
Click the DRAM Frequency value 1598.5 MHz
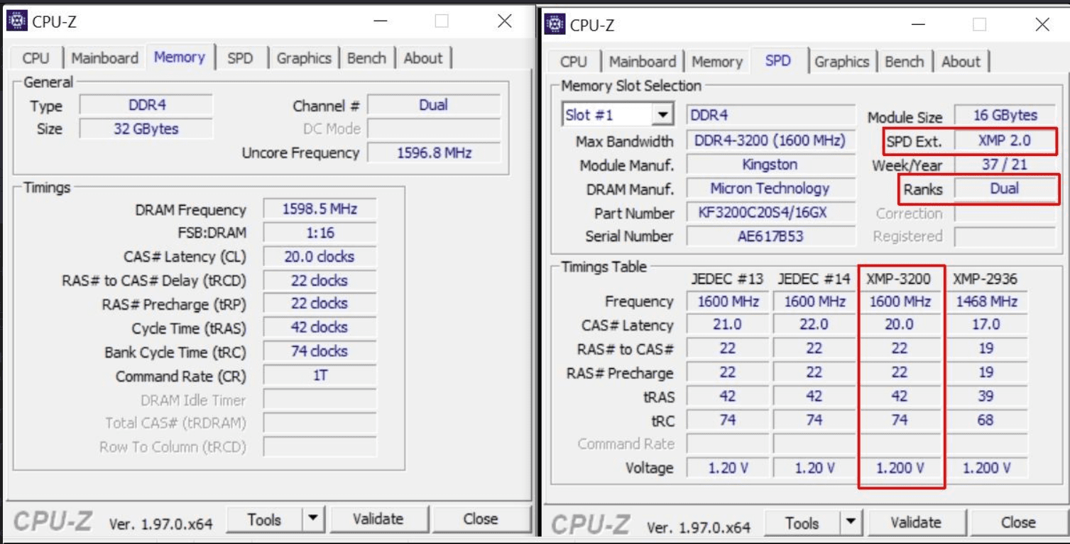[320, 209]
